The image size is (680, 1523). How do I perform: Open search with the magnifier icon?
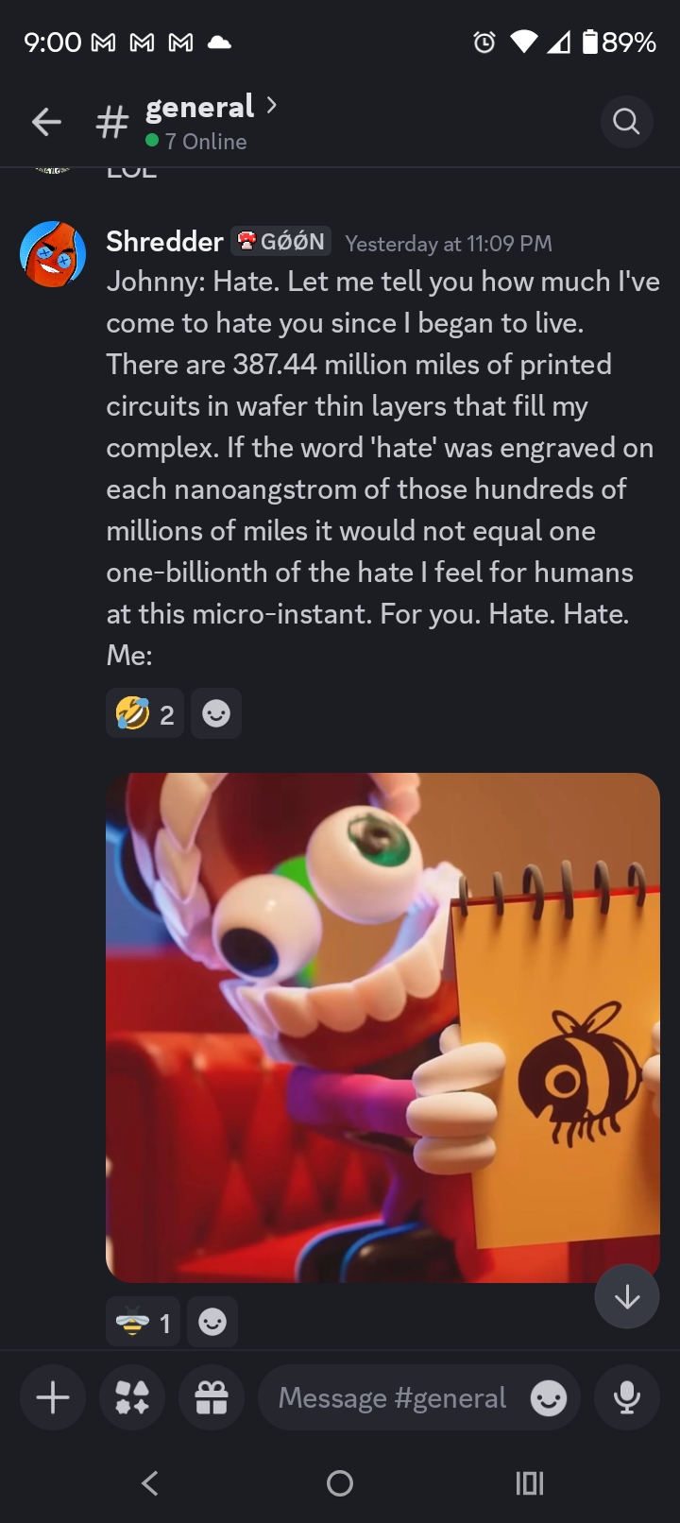pyautogui.click(x=626, y=122)
